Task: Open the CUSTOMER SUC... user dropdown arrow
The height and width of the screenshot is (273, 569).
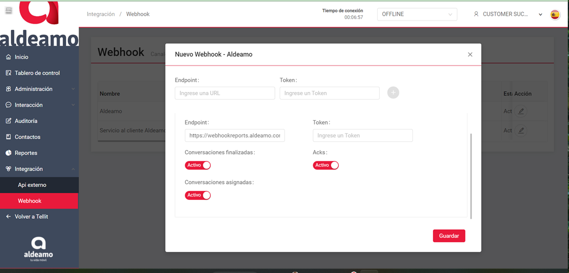Action: (x=540, y=15)
